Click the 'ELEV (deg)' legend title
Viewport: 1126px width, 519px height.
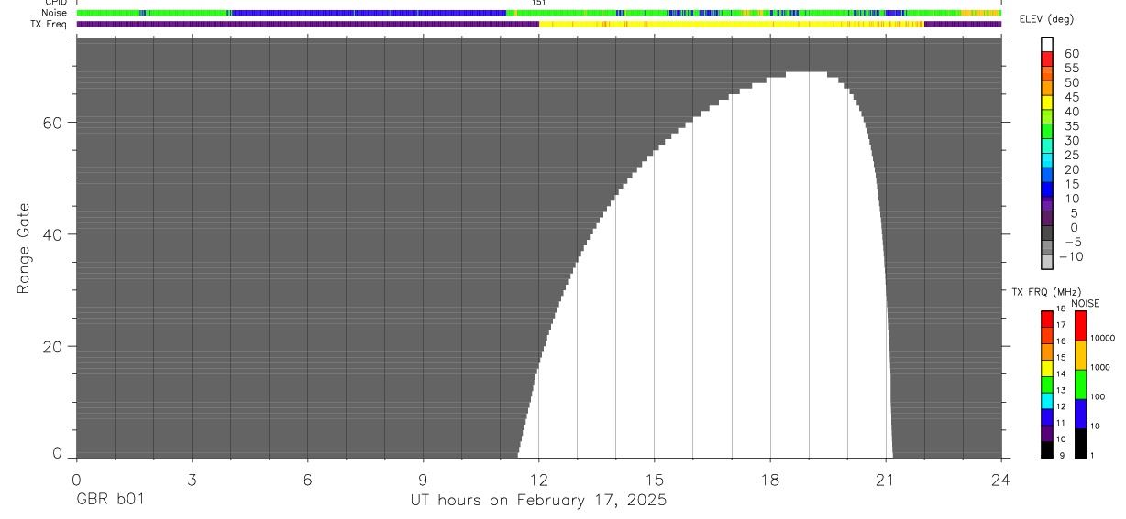tap(1048, 21)
